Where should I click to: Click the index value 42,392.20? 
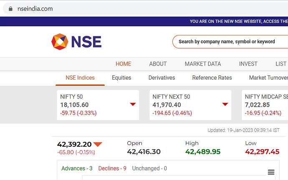(74, 145)
